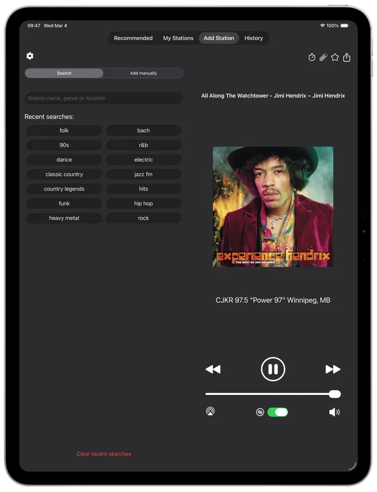Open the History tab
Viewport: 377px width, 492px height.
coord(253,38)
